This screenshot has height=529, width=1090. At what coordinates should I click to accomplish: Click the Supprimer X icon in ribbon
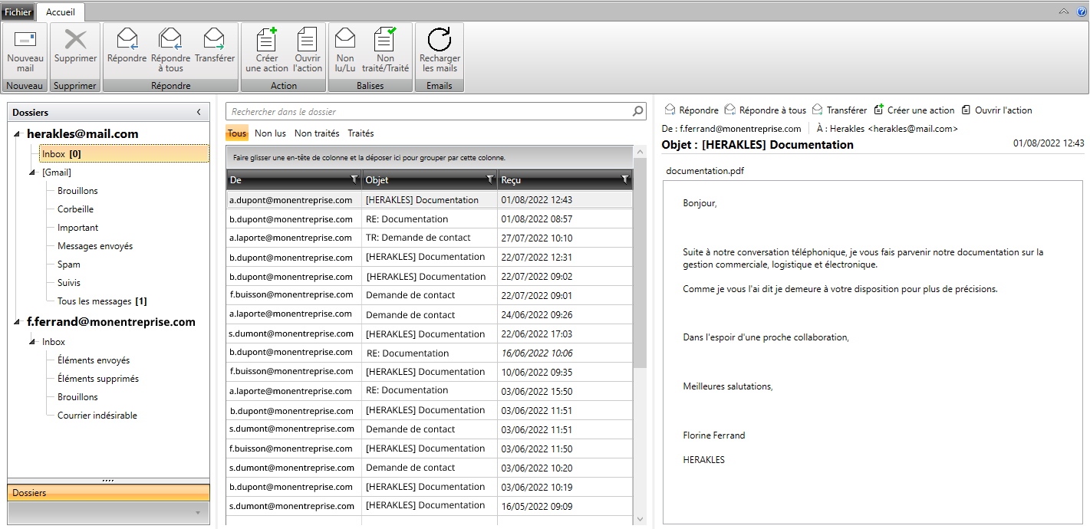point(75,40)
